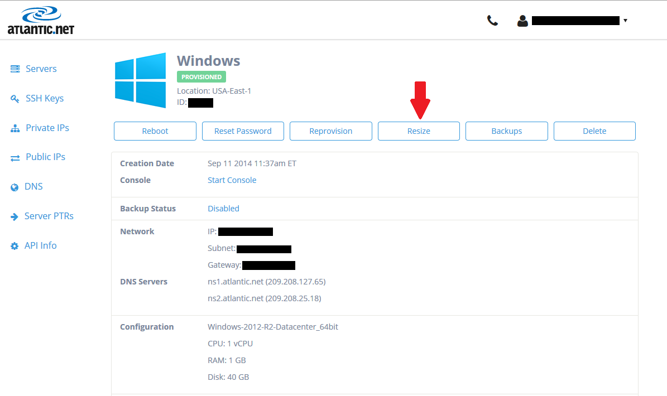Click the Backup Status label
Image resolution: width=667 pixels, height=396 pixels.
(147, 209)
